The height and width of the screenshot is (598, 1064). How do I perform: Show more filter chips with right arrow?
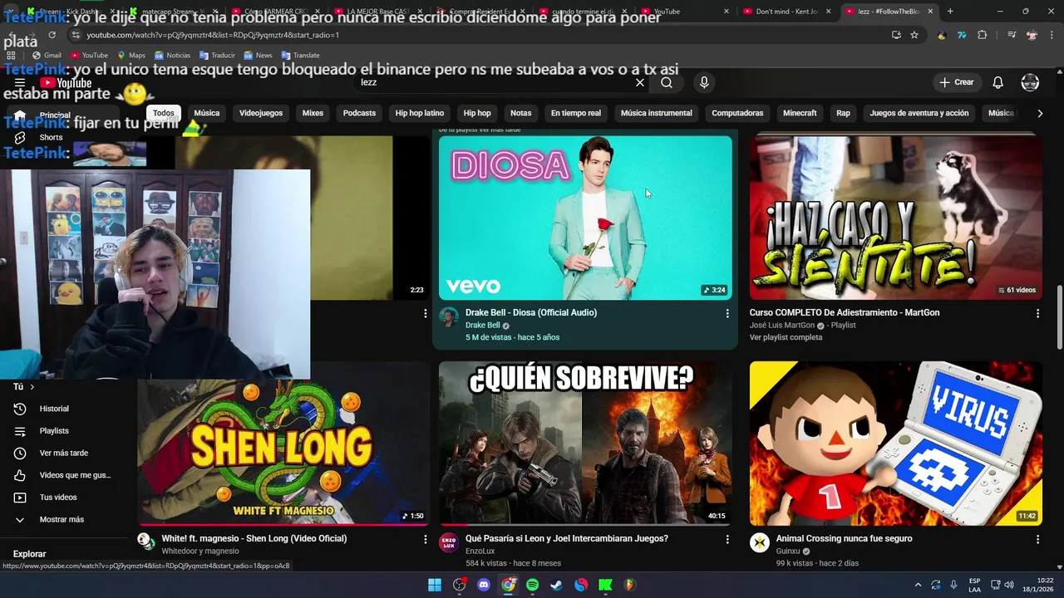1039,113
